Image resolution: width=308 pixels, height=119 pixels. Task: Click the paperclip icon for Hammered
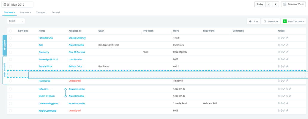[287, 81]
